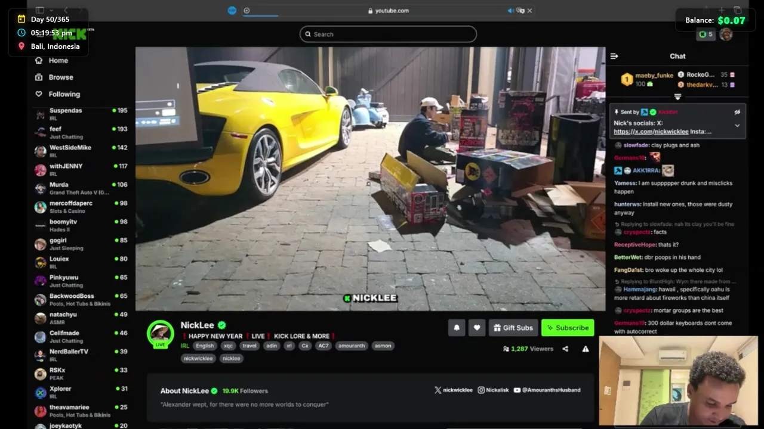This screenshot has width=764, height=429.
Task: Click NickLee's live avatar
Action: click(160, 334)
